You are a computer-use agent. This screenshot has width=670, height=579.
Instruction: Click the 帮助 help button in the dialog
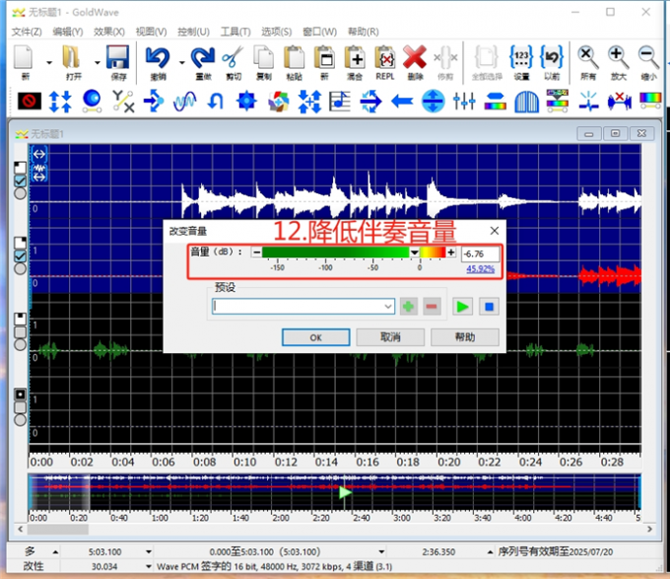465,337
